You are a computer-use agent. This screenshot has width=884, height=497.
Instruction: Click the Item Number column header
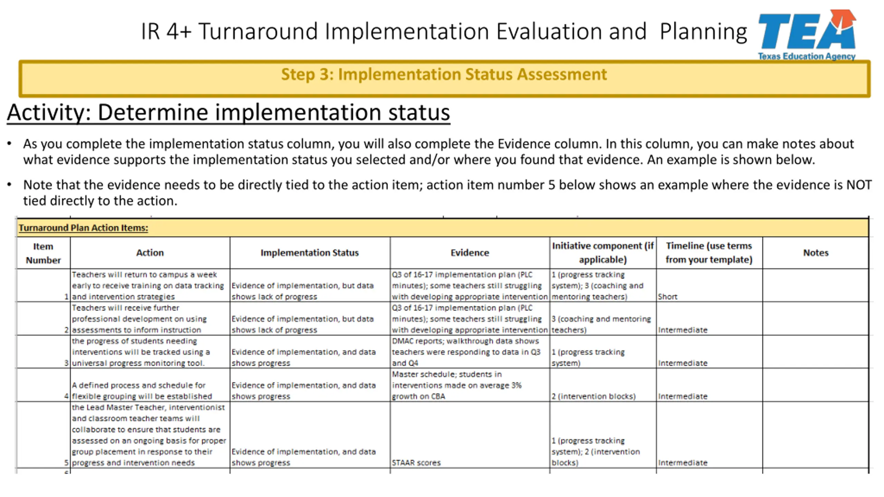point(43,253)
